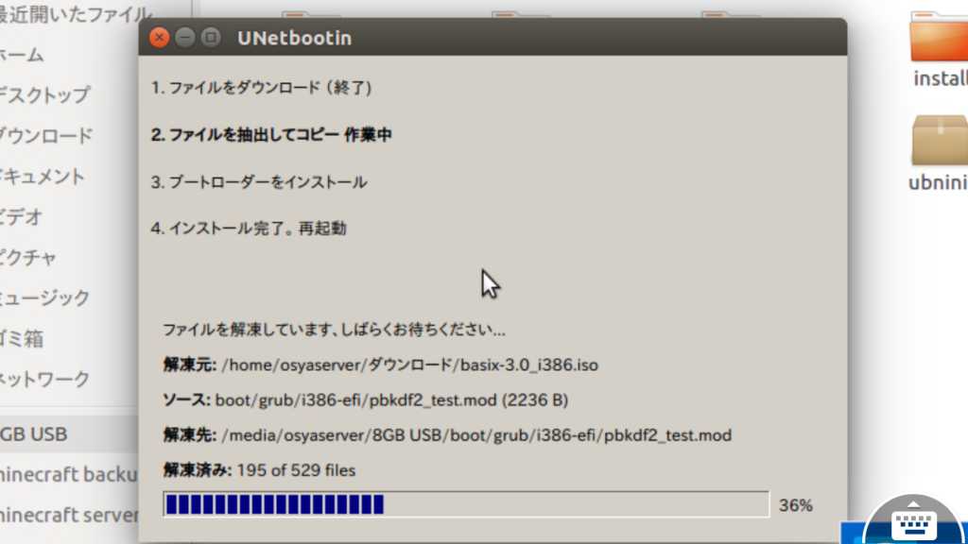This screenshot has width=968, height=544.
Task: Go to ホーム in file manager sidebar
Action: 22,55
